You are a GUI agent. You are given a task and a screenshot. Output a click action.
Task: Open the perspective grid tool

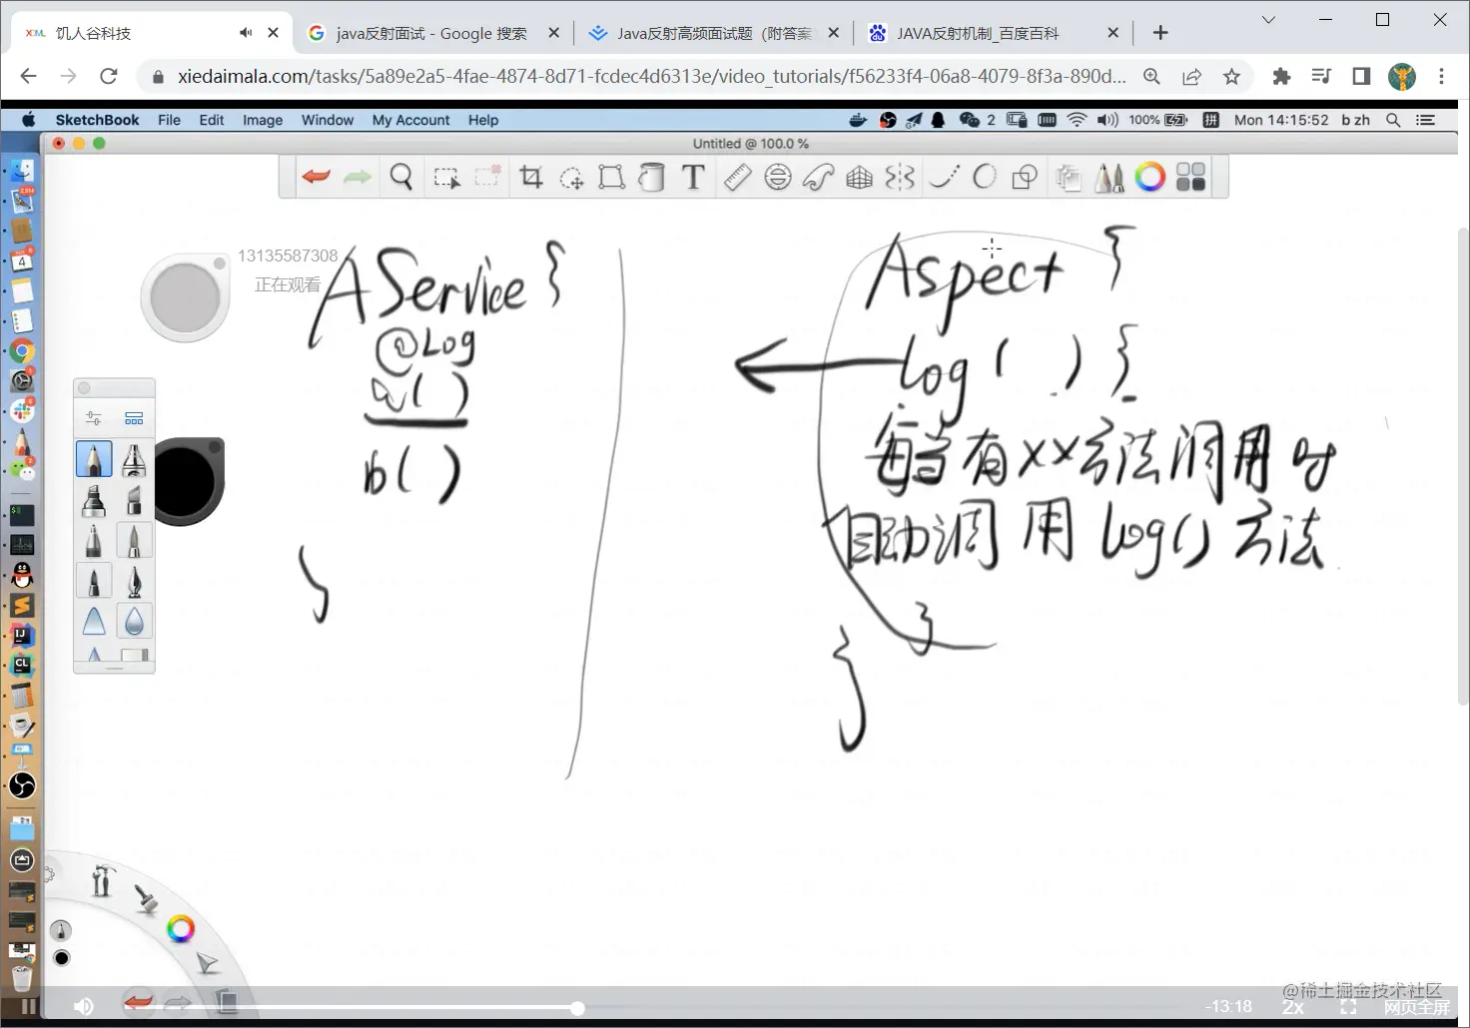859,178
